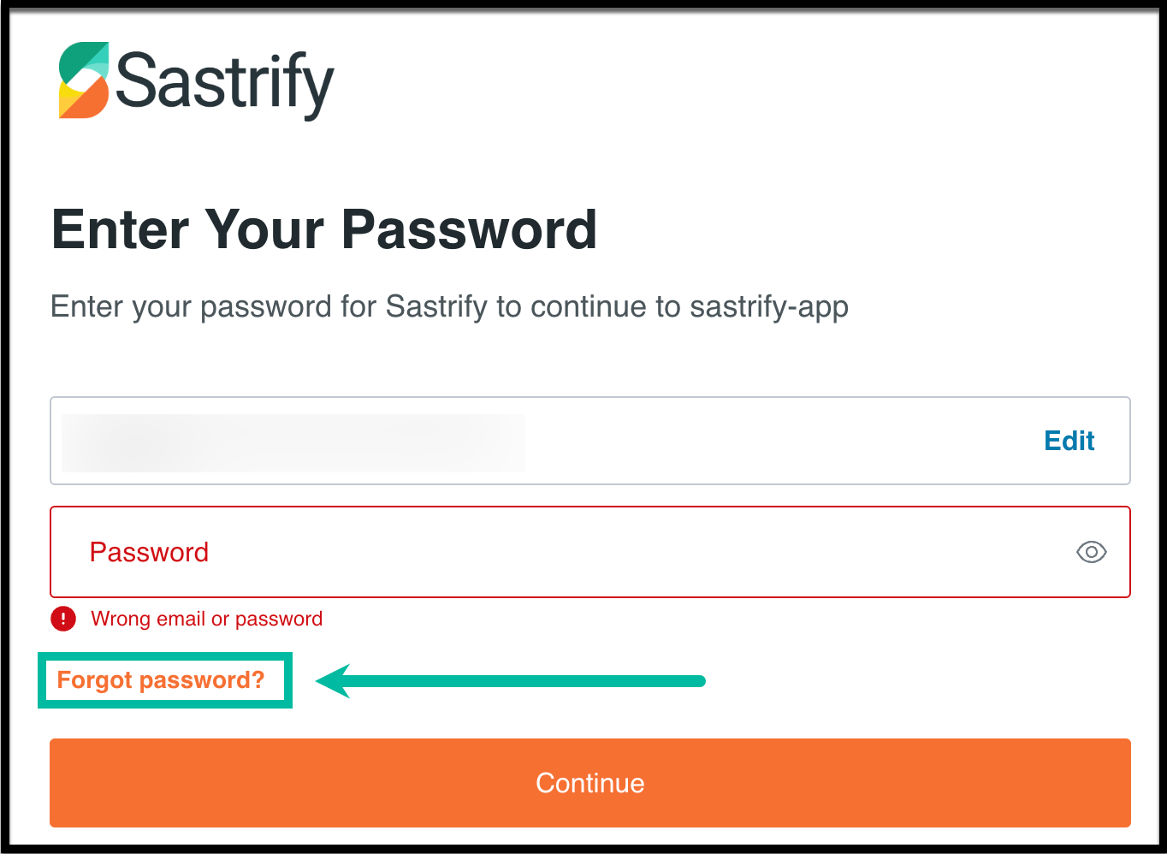The height and width of the screenshot is (854, 1167).
Task: Click the Wrong email or password message
Action: (x=206, y=619)
